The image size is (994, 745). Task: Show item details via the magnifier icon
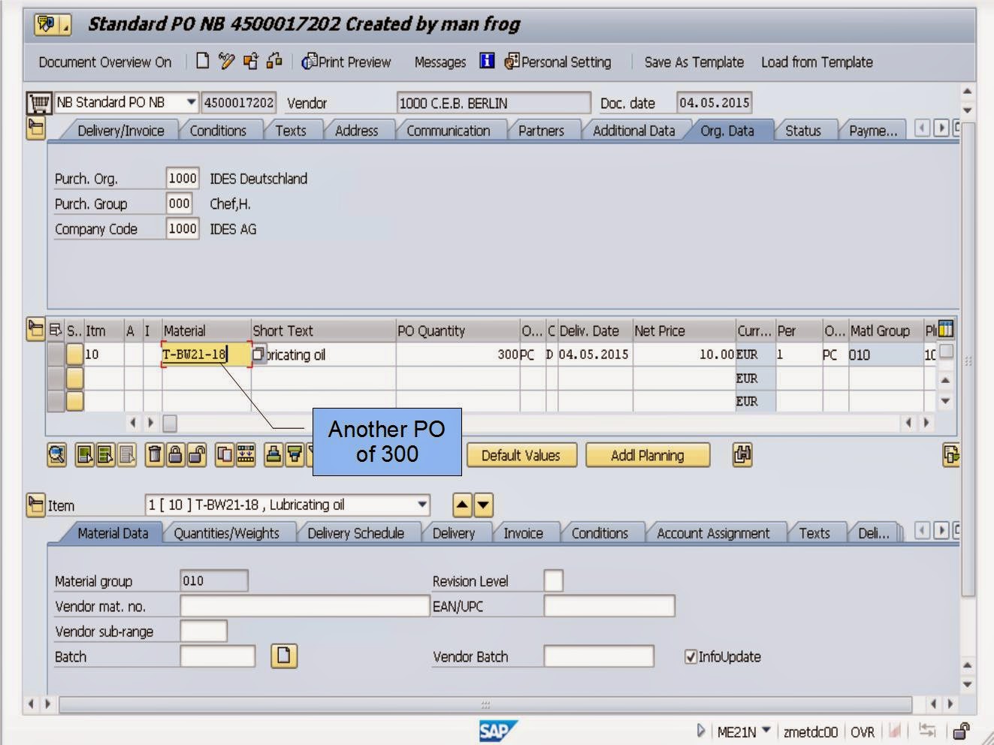tap(56, 455)
